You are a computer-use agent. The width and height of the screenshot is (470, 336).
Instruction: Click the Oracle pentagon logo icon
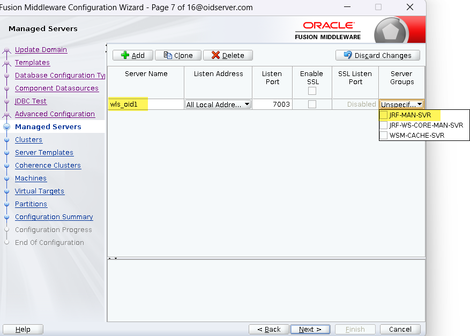pos(392,32)
